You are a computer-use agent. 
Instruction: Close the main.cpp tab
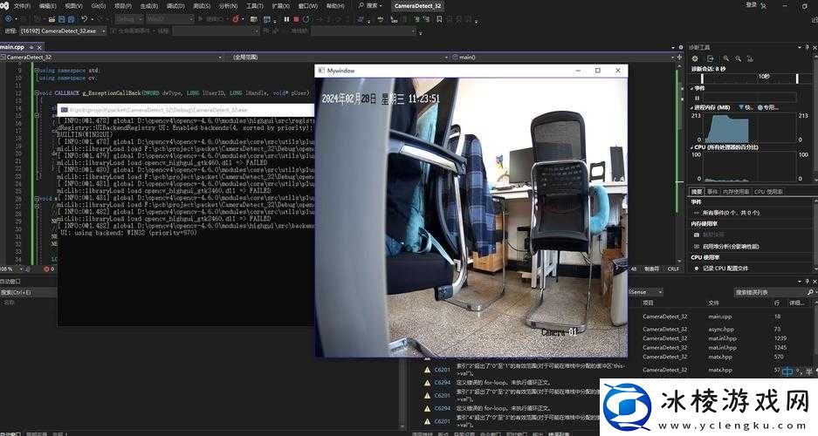pos(39,47)
